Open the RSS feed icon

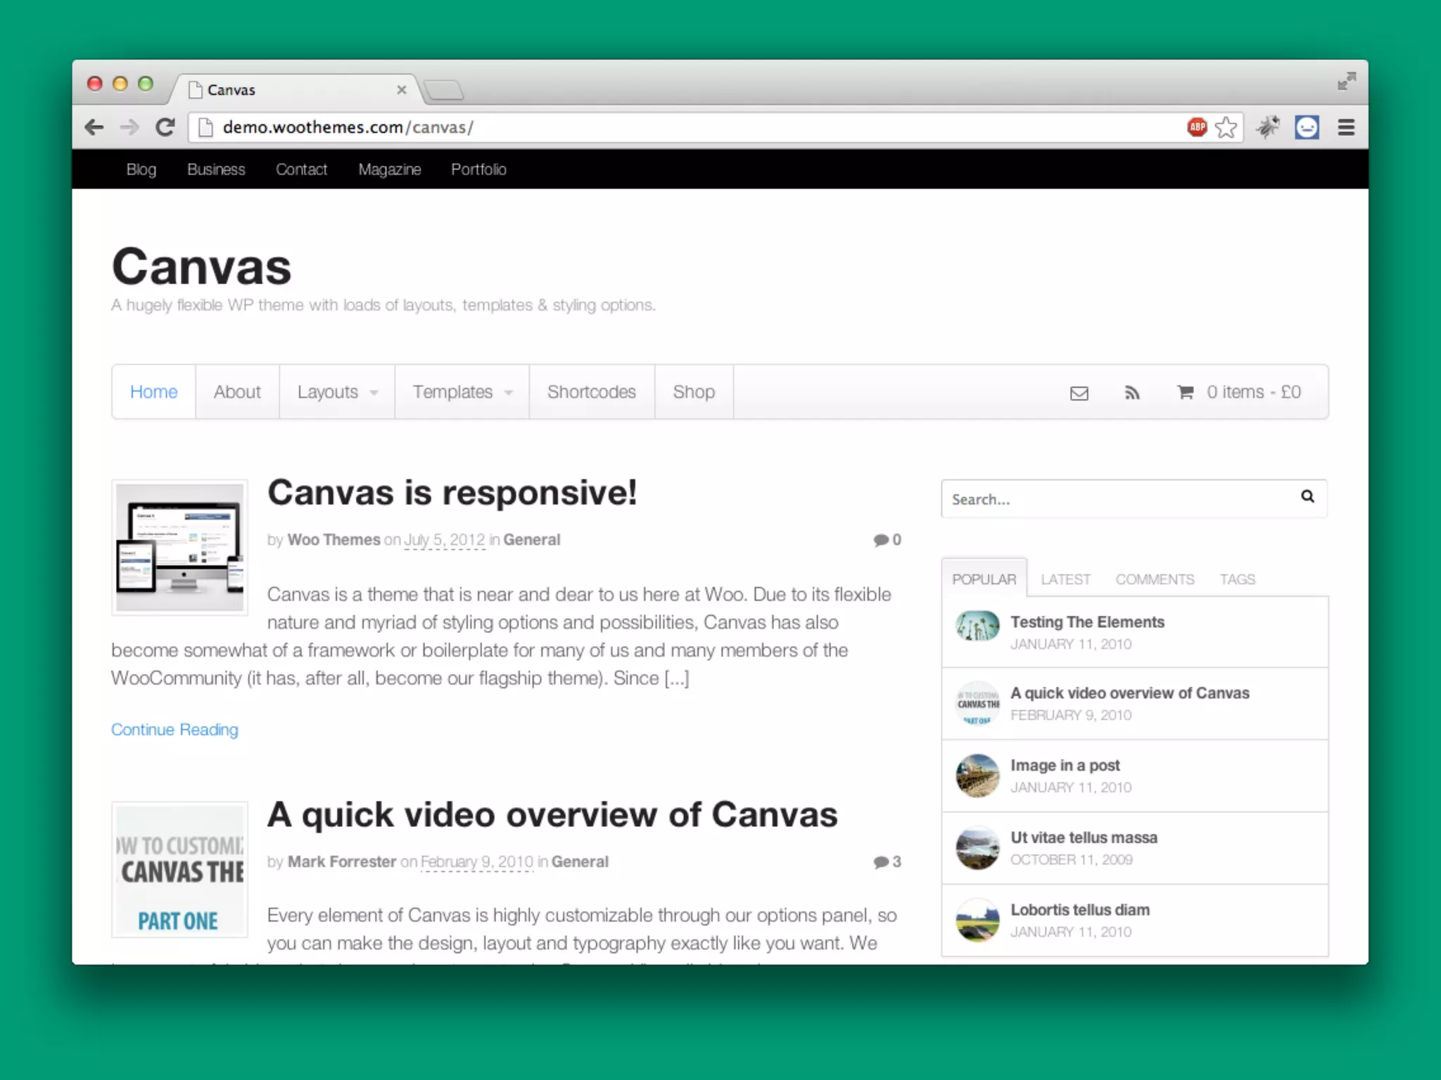tap(1131, 392)
